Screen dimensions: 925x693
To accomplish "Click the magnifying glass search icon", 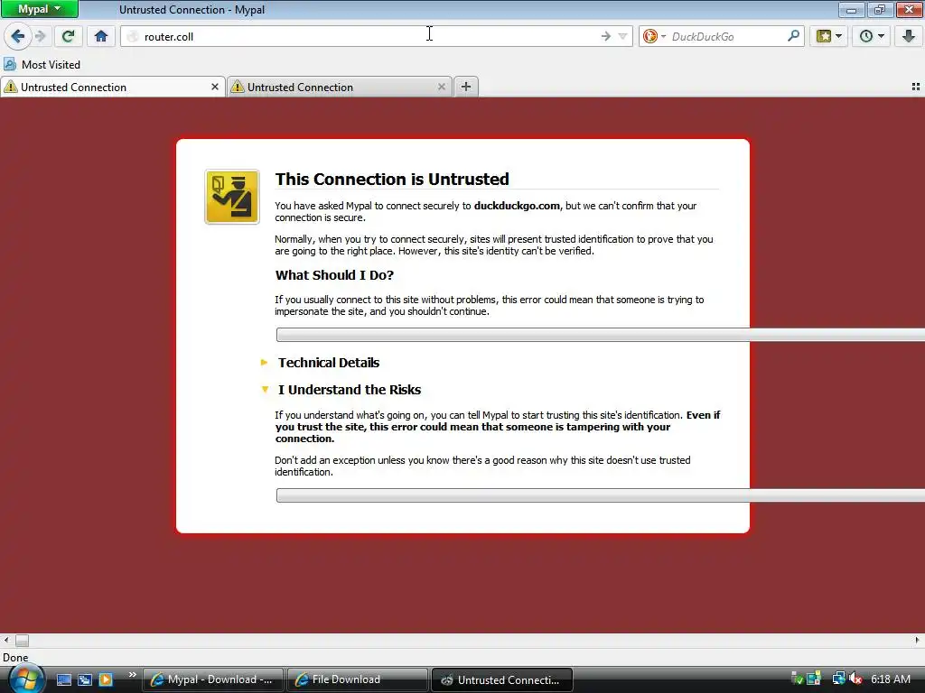I will point(793,36).
